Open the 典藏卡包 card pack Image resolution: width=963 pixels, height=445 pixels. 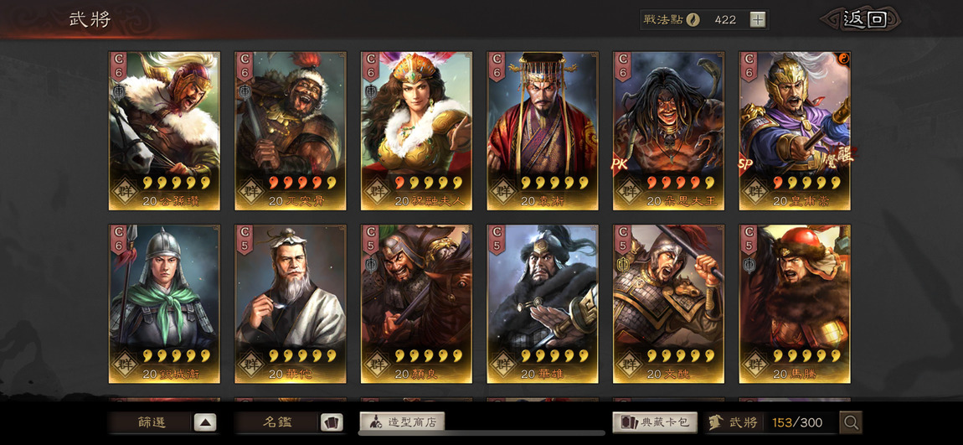[x=655, y=422]
